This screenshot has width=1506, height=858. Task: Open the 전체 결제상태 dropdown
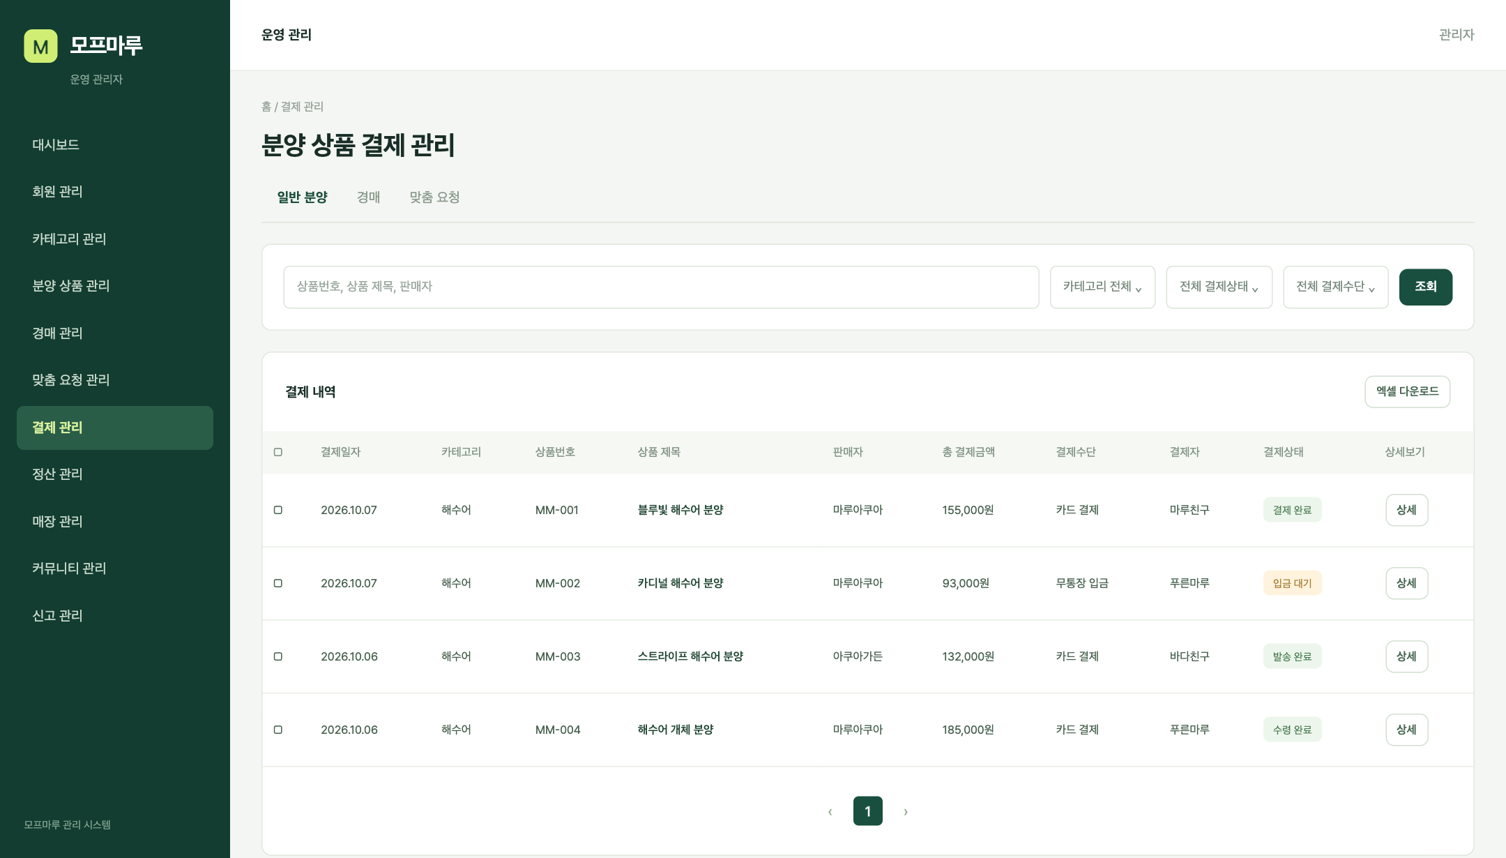1219,287
